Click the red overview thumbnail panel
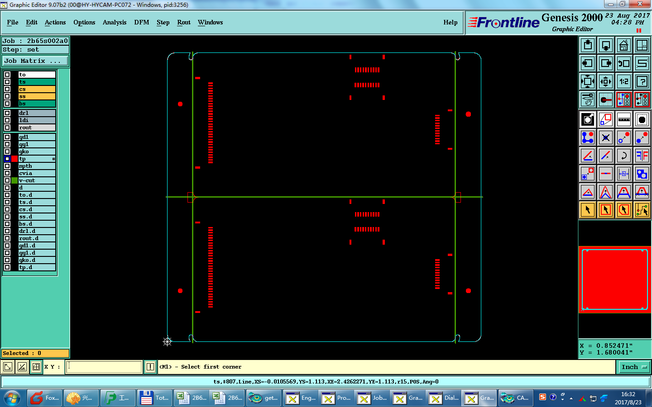The width and height of the screenshot is (652, 407). coord(615,279)
